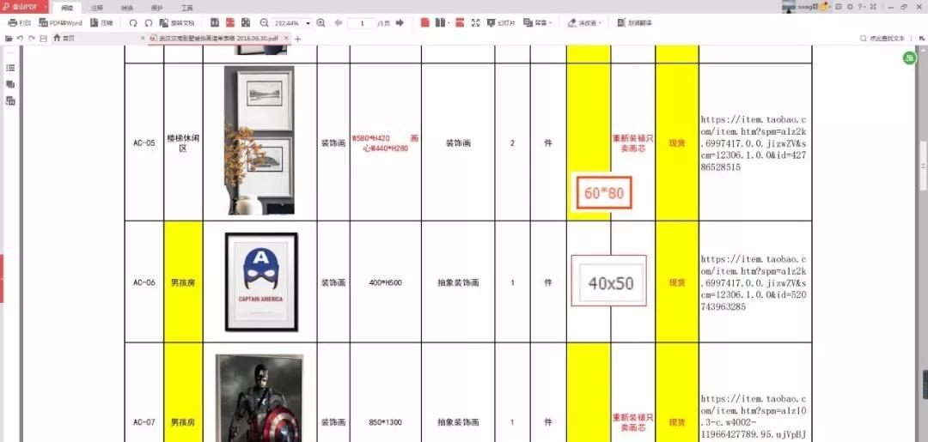Open the 工具 tools ribbon tab
Viewport: 928px width, 442px height.
point(186,8)
